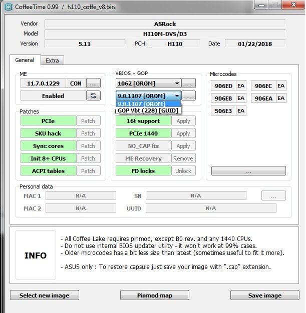Open the Pinmod map
The image size is (306, 313).
155,295
